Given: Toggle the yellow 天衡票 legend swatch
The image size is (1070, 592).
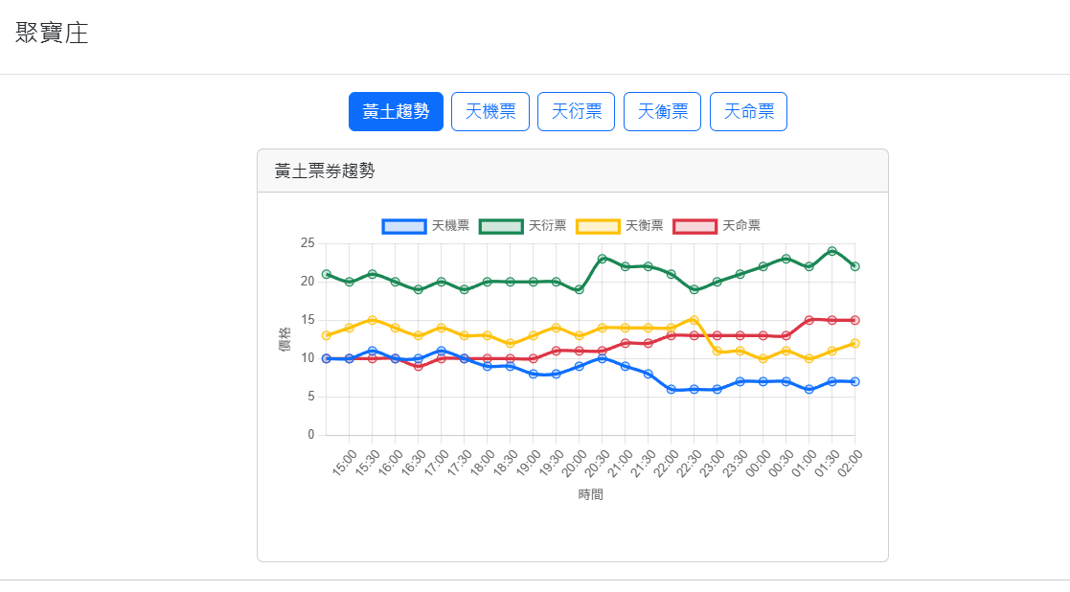Looking at the screenshot, I should tap(597, 226).
